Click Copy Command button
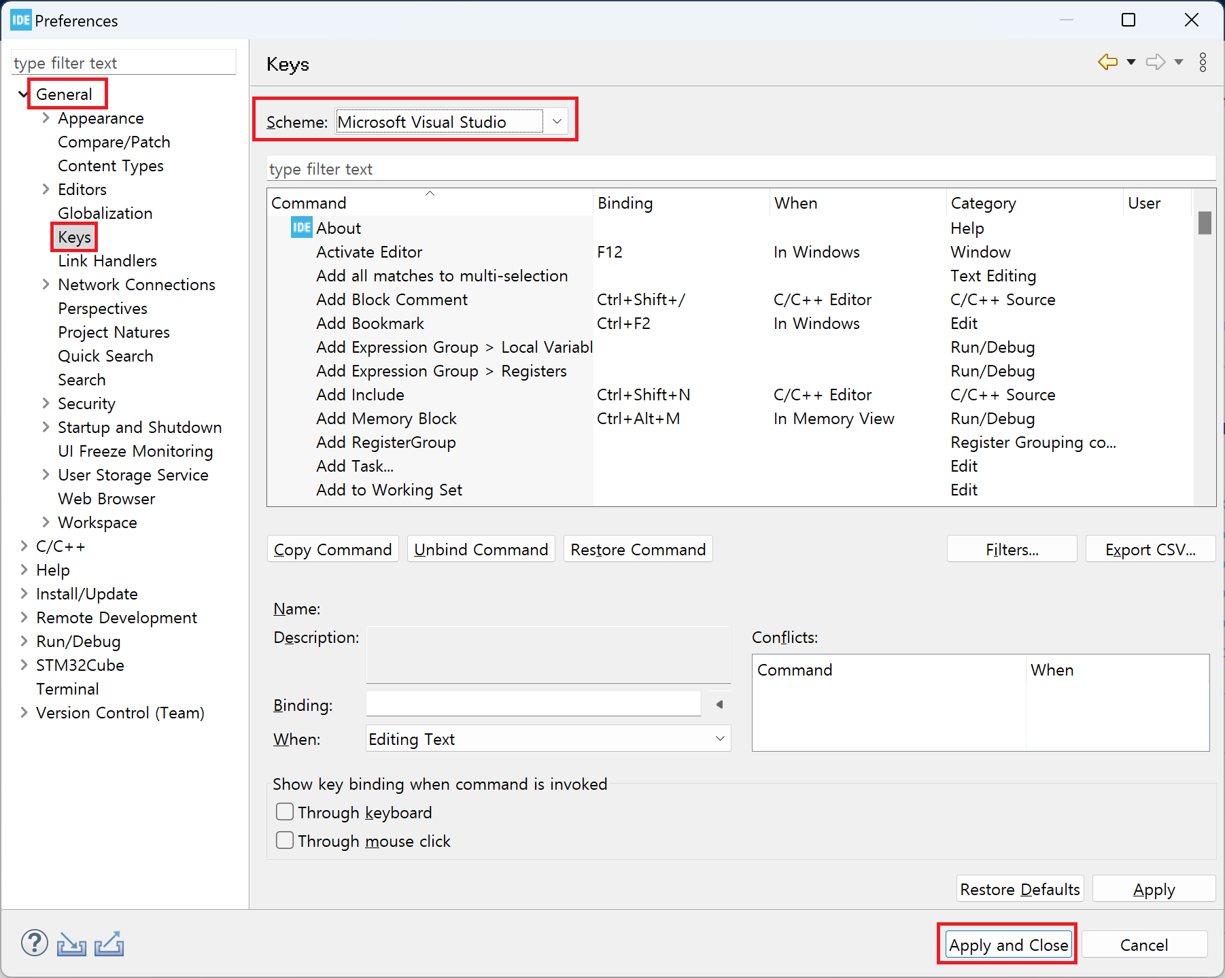This screenshot has height=978, width=1225. 333,549
